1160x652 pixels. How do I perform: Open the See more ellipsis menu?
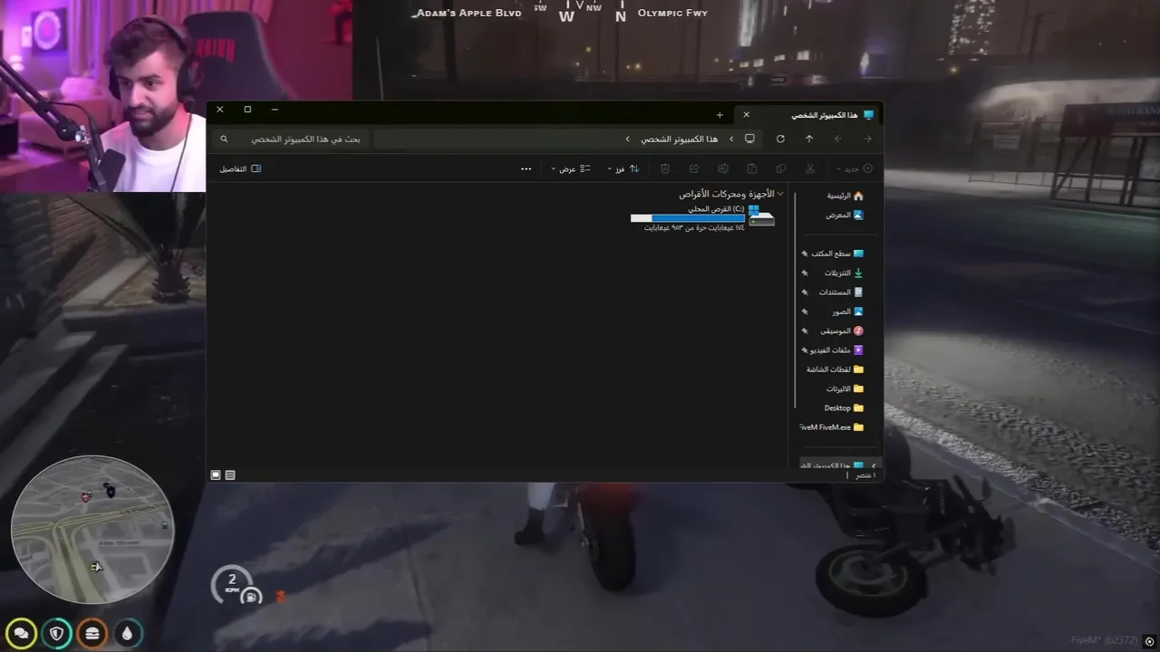pyautogui.click(x=527, y=168)
